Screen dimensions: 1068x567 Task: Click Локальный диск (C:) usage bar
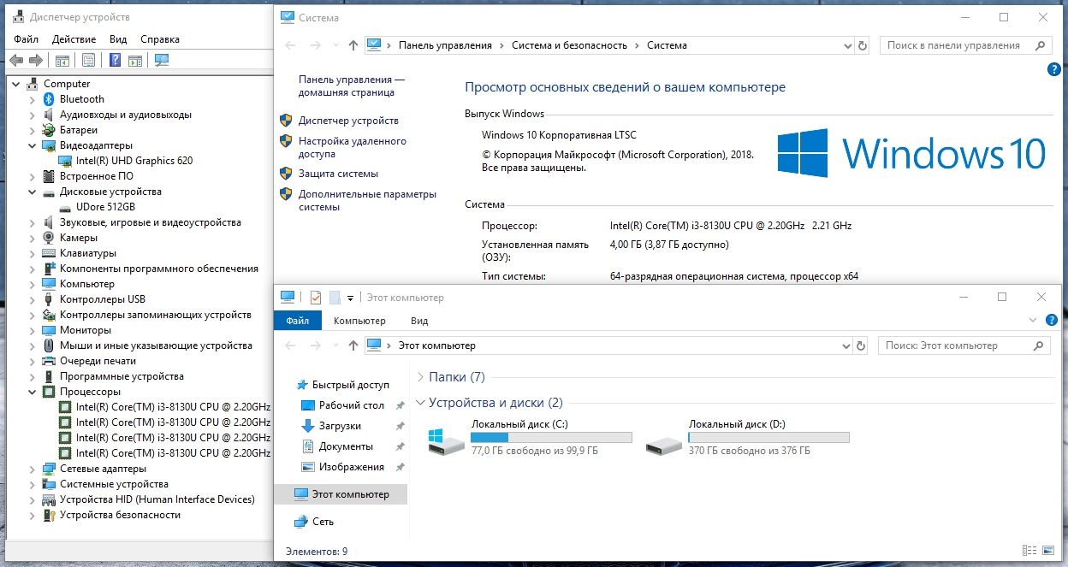point(551,438)
